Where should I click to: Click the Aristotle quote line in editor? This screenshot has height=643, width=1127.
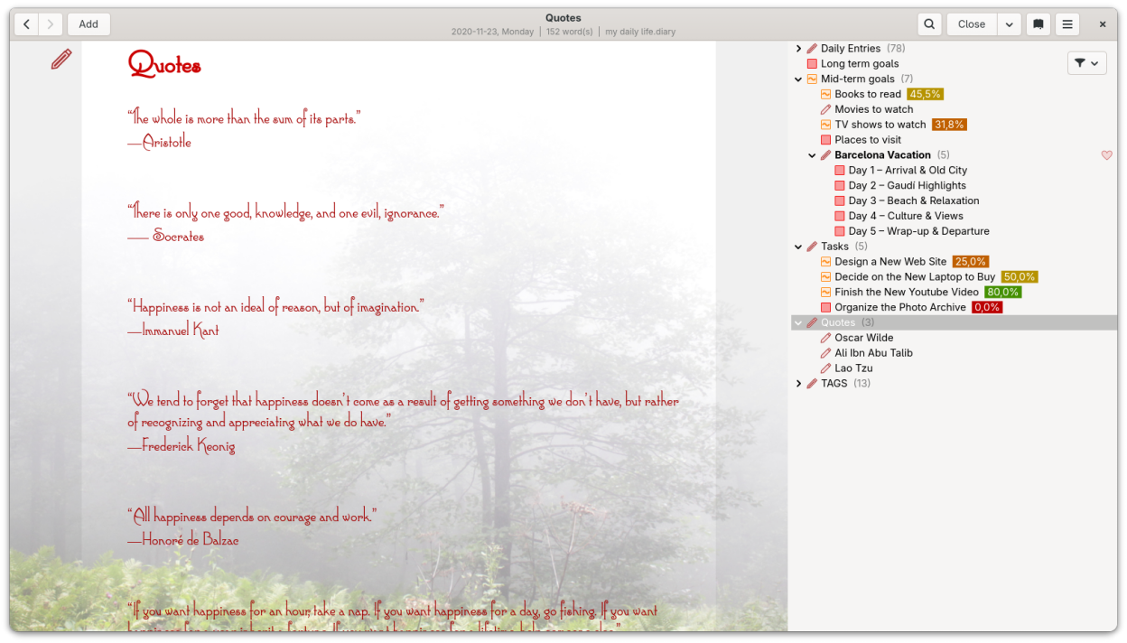pyautogui.click(x=244, y=117)
